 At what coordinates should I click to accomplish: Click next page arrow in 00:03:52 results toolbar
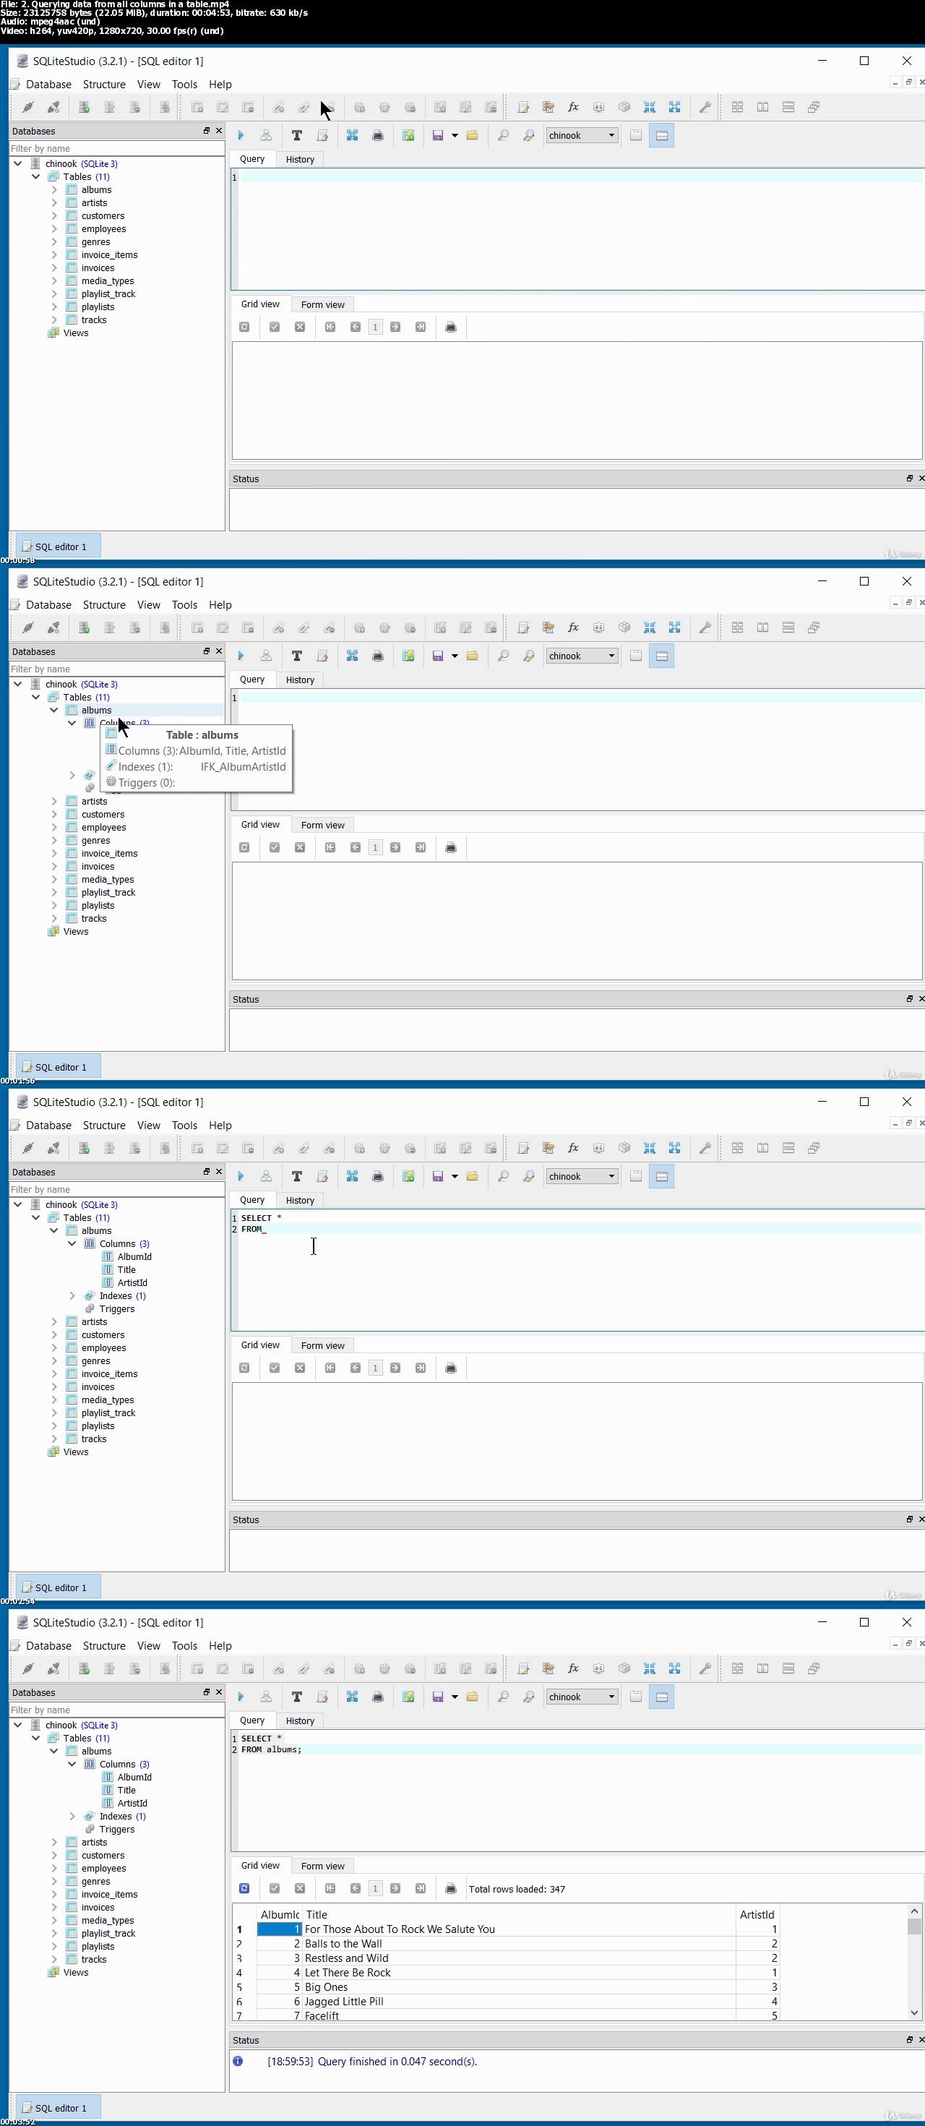coord(395,1888)
